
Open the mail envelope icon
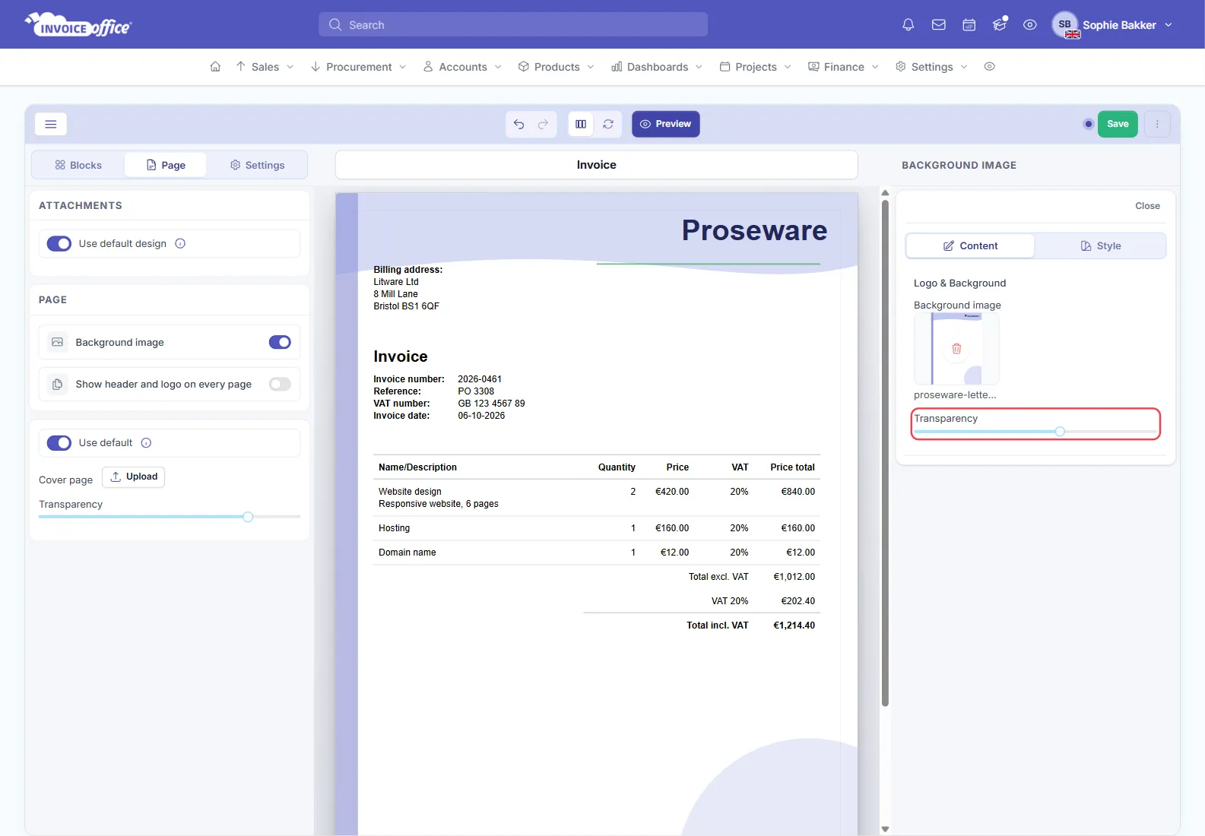938,25
